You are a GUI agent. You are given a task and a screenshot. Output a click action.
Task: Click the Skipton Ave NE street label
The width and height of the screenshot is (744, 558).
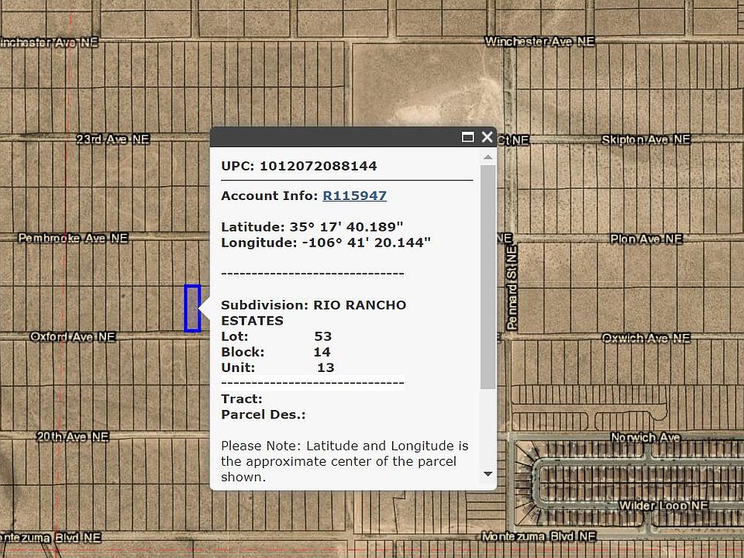coord(645,139)
